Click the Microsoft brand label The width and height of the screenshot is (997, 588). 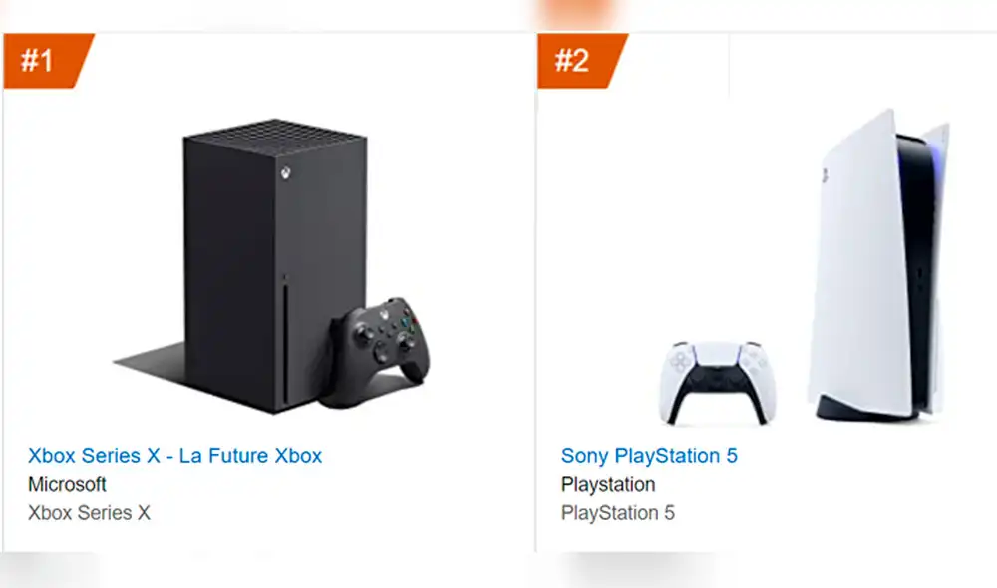(x=66, y=485)
